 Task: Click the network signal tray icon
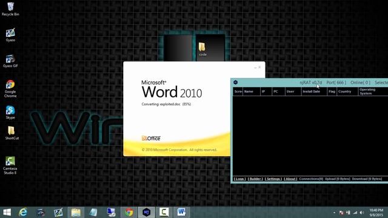[x=355, y=213]
